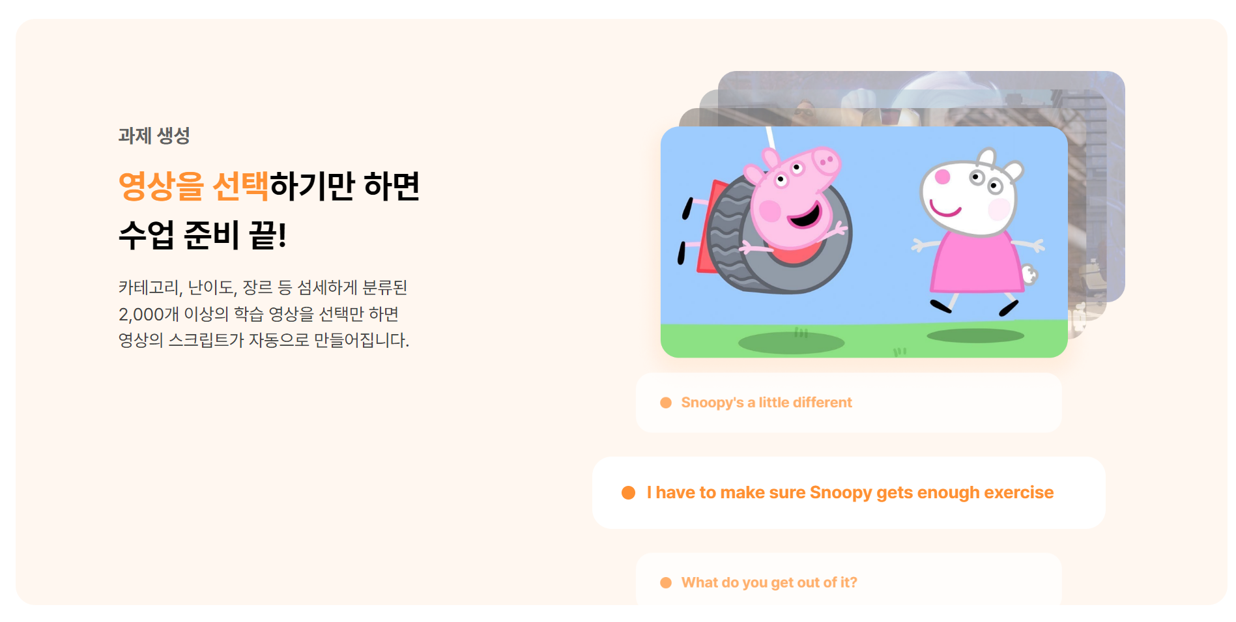Click the description paragraph starting with "카테고리, 난이도"
This screenshot has height=622, width=1236.
[x=263, y=314]
